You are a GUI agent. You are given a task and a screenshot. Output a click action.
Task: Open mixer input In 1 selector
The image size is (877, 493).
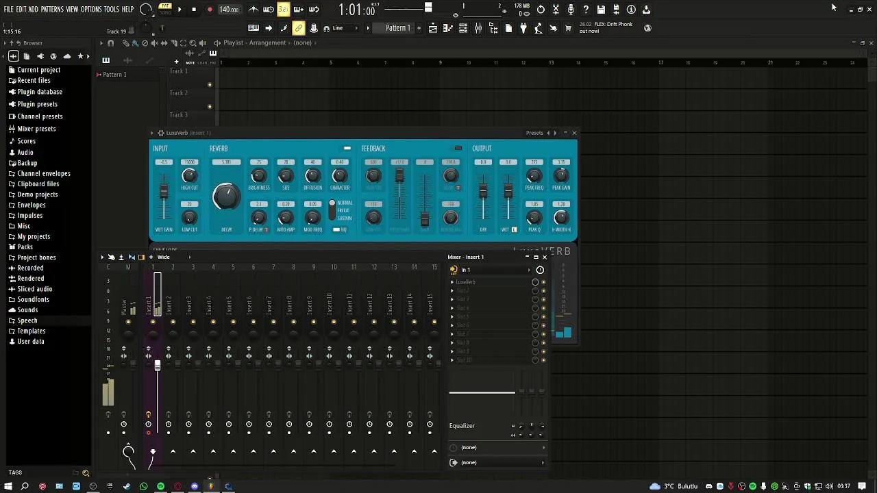click(496, 270)
